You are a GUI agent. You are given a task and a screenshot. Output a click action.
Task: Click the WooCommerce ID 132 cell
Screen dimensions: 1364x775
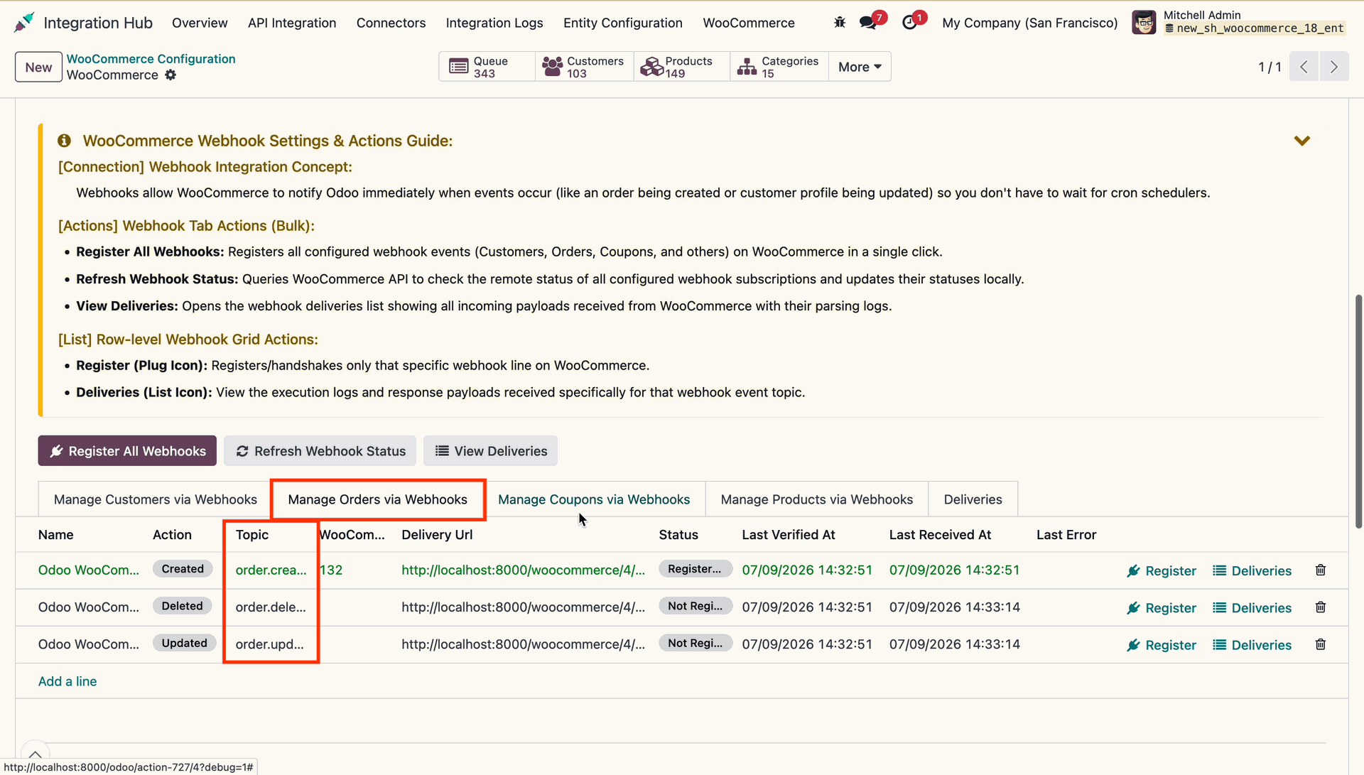(x=331, y=570)
